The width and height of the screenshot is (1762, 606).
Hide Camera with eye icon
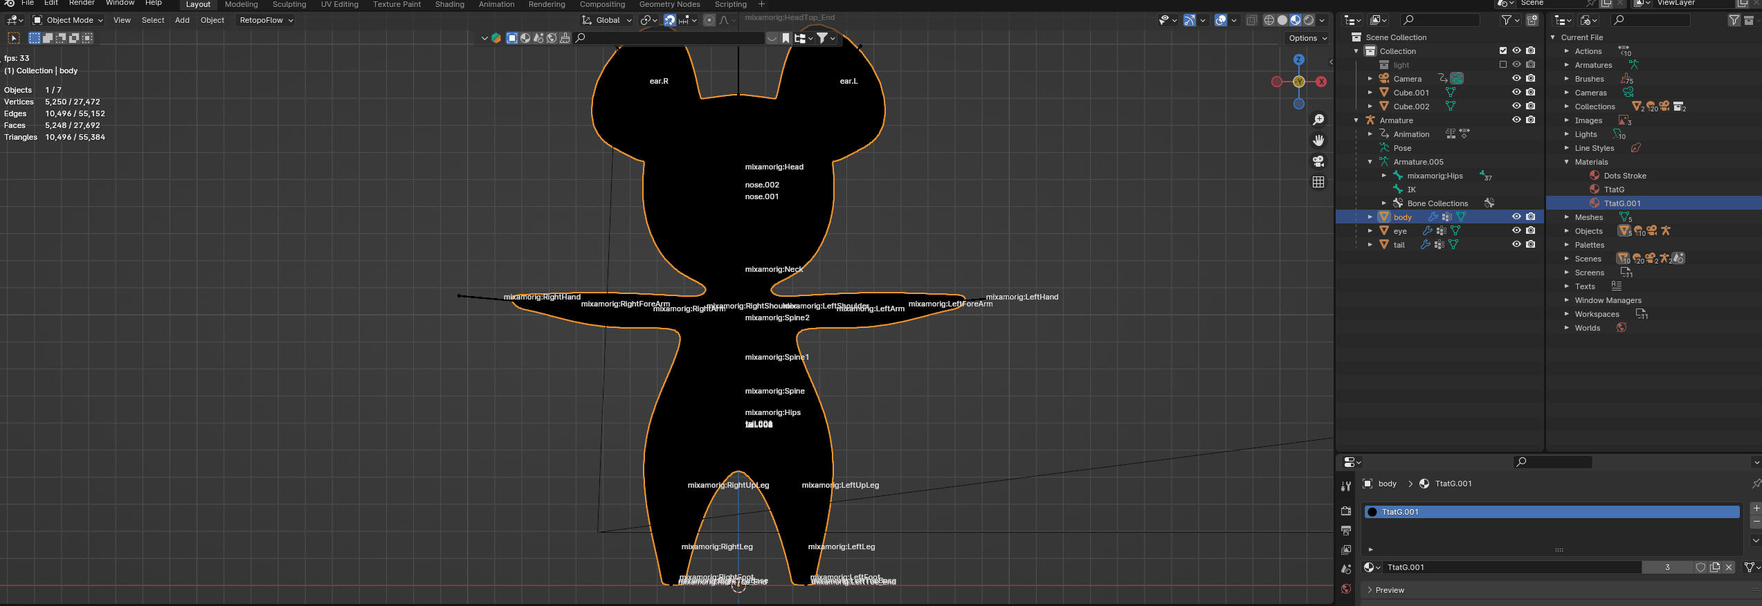coord(1516,78)
